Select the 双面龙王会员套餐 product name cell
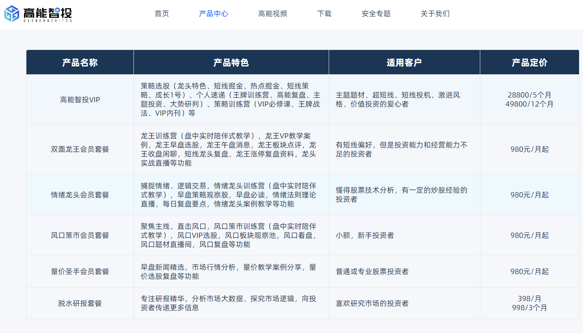 pos(80,149)
